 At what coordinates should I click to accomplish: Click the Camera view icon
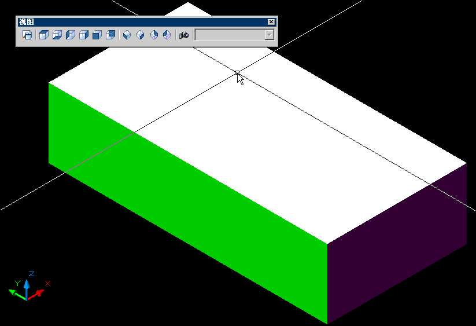tap(184, 35)
